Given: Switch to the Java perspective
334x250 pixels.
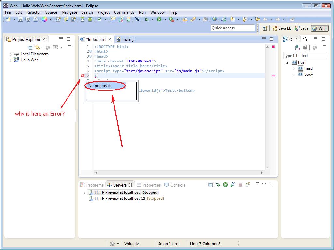Looking at the screenshot, I should (301, 28).
